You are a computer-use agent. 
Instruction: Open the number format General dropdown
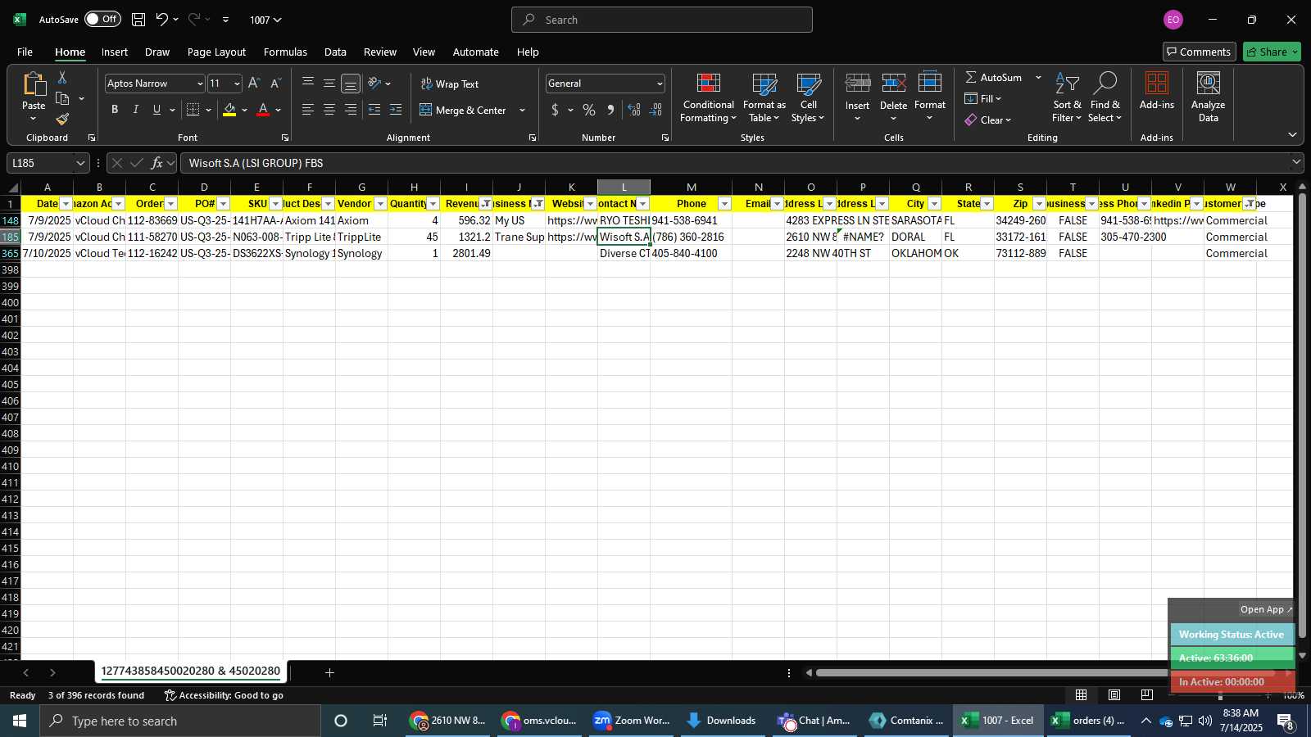point(660,84)
